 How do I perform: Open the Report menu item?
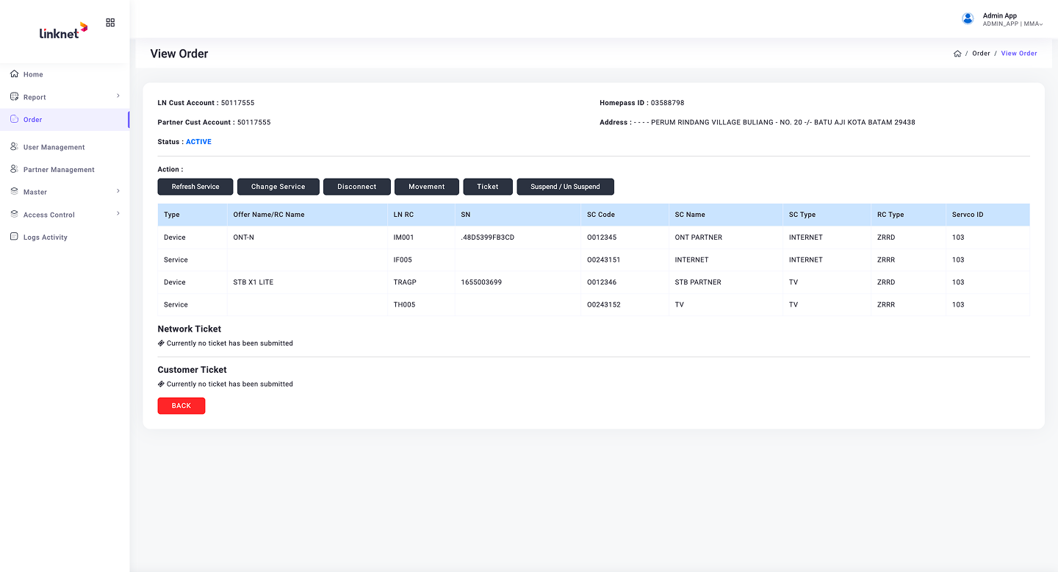pos(65,97)
